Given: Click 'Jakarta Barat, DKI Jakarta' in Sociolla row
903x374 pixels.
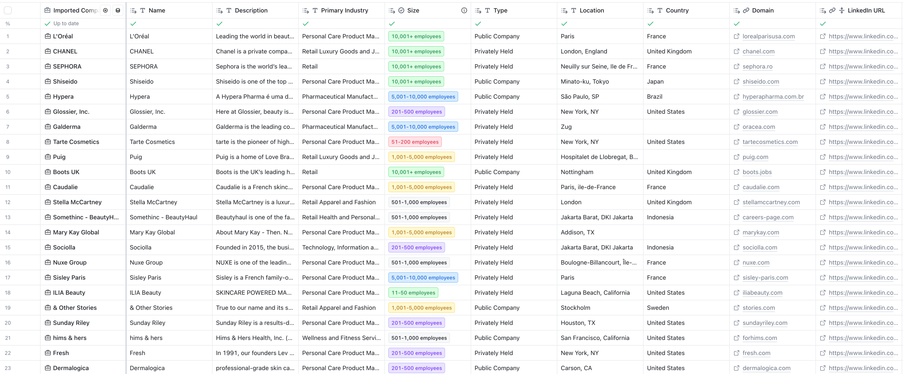Looking at the screenshot, I should tap(597, 247).
